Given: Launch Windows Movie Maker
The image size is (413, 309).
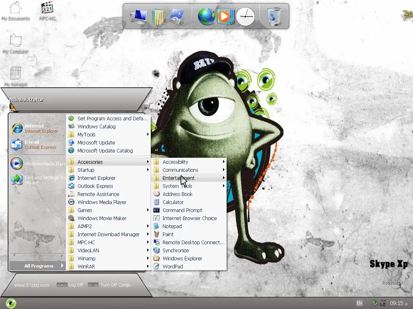Looking at the screenshot, I should (108, 218).
